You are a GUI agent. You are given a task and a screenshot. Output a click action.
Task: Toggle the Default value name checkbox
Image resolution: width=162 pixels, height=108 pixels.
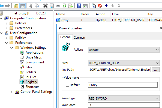(67, 85)
